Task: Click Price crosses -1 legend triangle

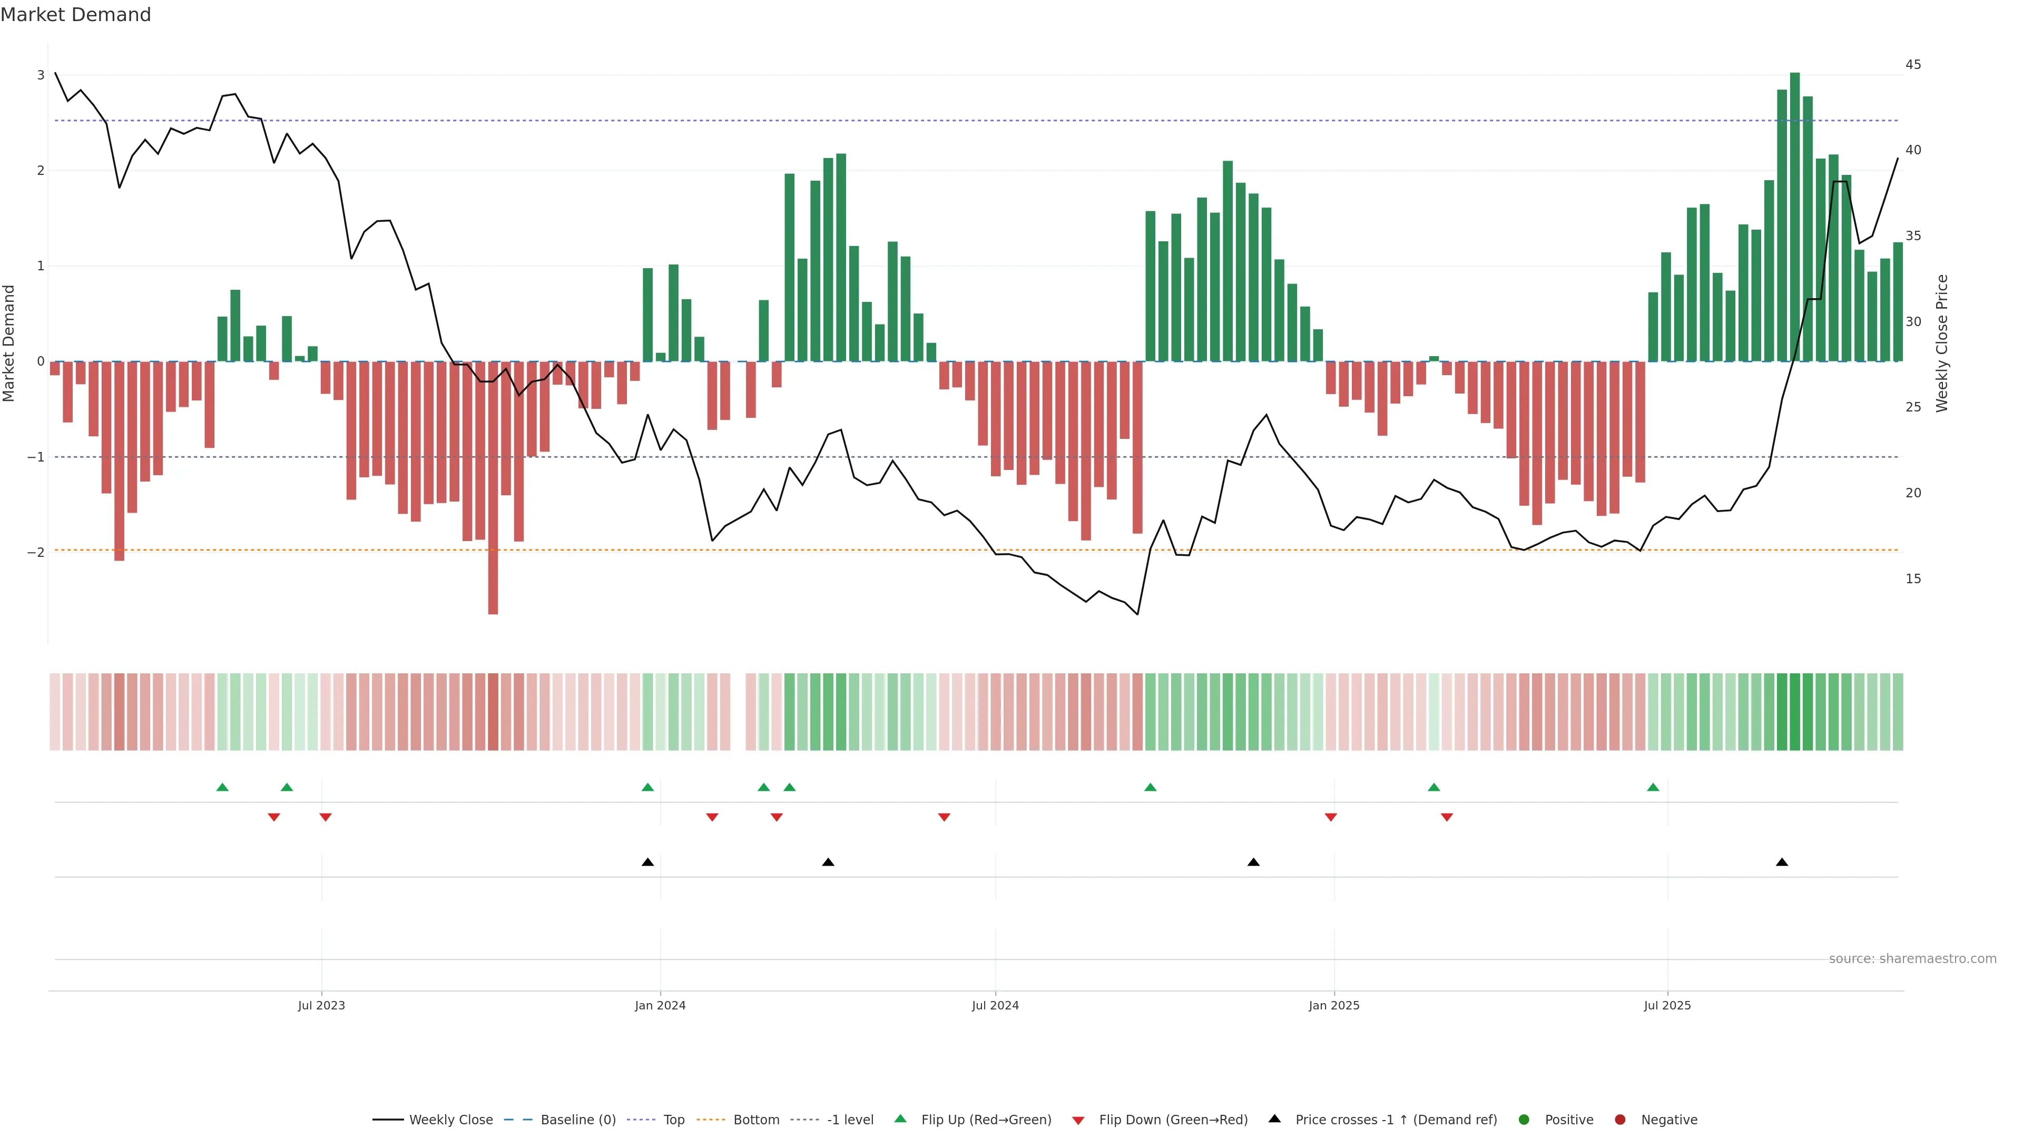Action: [x=1274, y=1119]
